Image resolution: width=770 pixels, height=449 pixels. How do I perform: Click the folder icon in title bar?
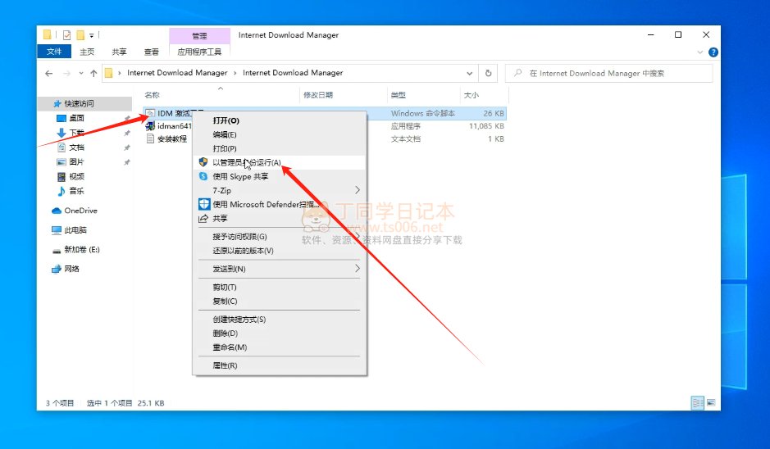[47, 34]
